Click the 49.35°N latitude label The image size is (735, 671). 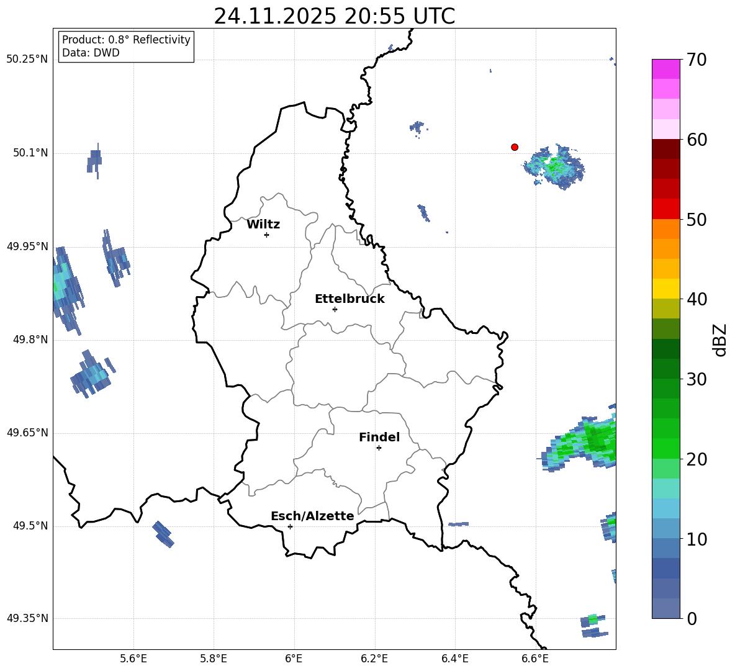[x=27, y=618]
